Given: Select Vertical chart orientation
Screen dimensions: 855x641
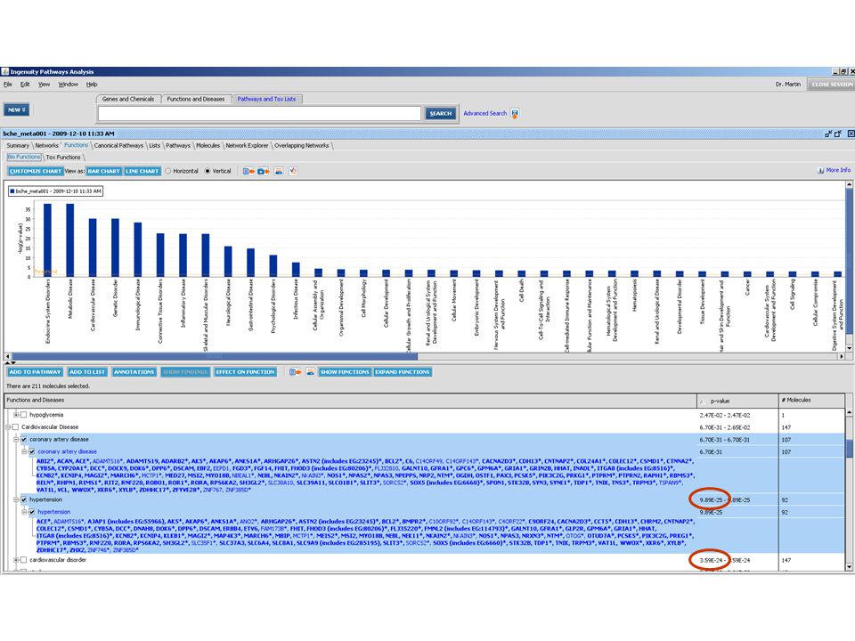Looking at the screenshot, I should pos(208,171).
